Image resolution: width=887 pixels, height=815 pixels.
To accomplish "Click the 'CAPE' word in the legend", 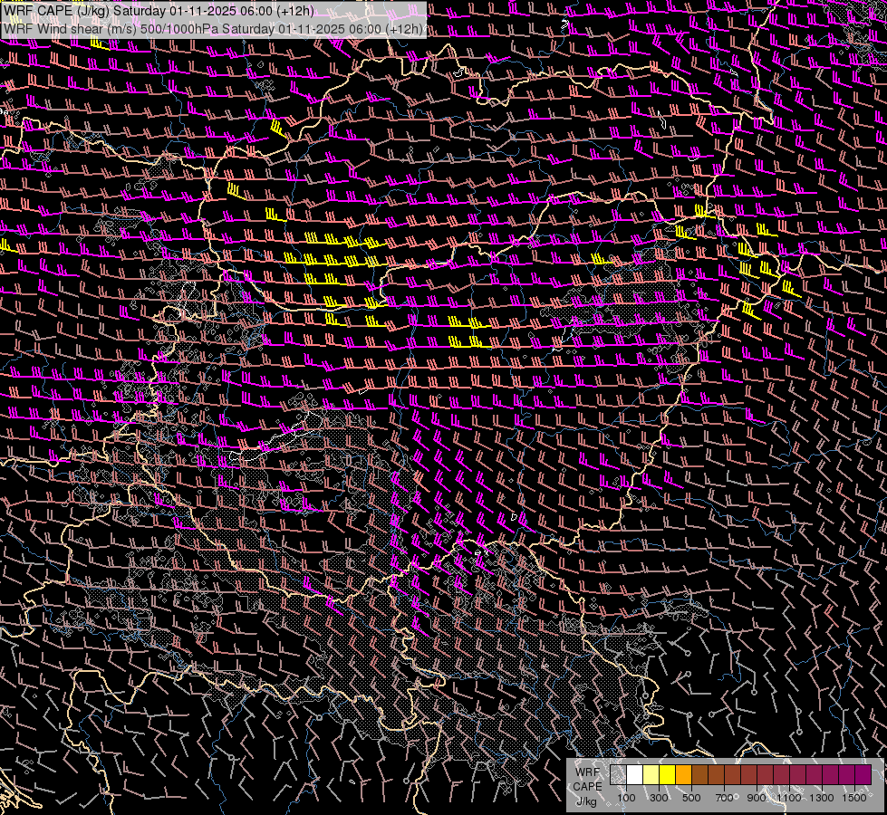I will tap(587, 787).
